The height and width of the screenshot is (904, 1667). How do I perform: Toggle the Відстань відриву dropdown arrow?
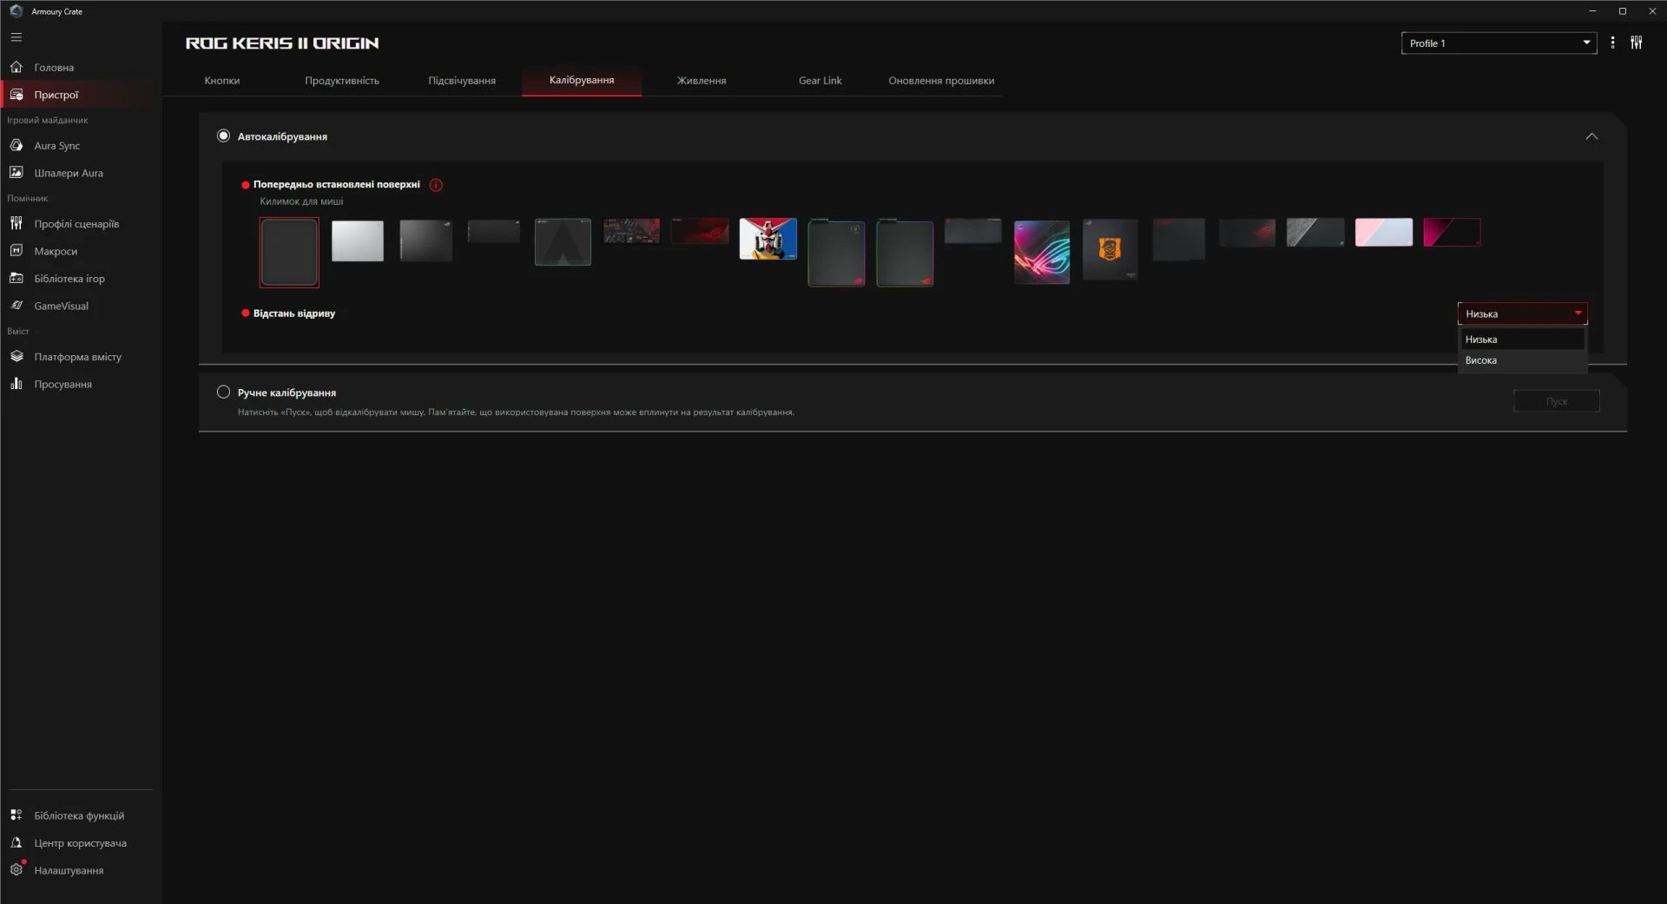click(1578, 313)
